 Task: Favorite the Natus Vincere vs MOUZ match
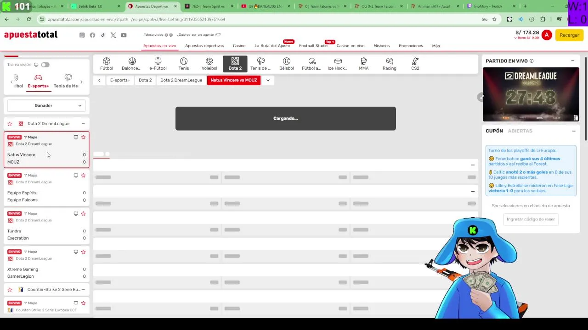(83, 137)
